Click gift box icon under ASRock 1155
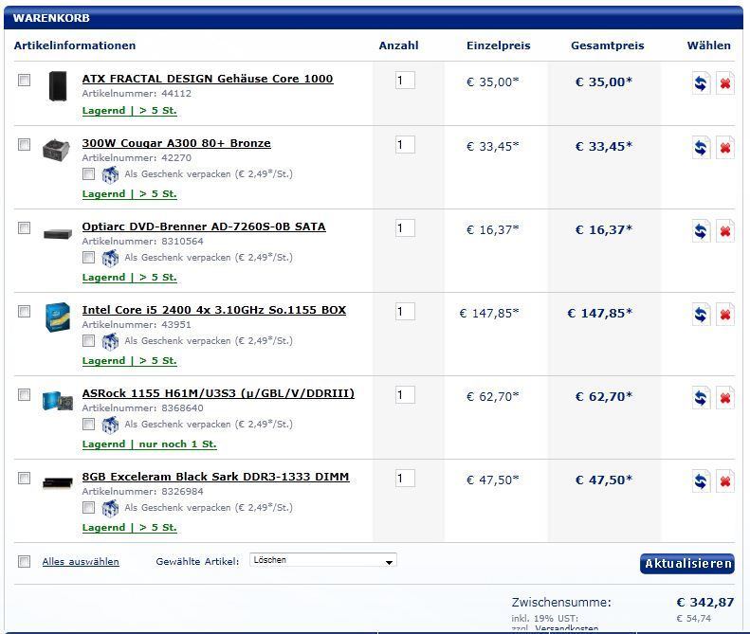 pyautogui.click(x=110, y=425)
